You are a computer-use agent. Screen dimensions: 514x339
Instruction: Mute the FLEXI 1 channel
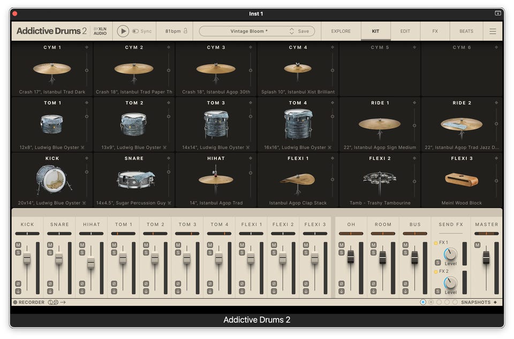click(x=242, y=245)
